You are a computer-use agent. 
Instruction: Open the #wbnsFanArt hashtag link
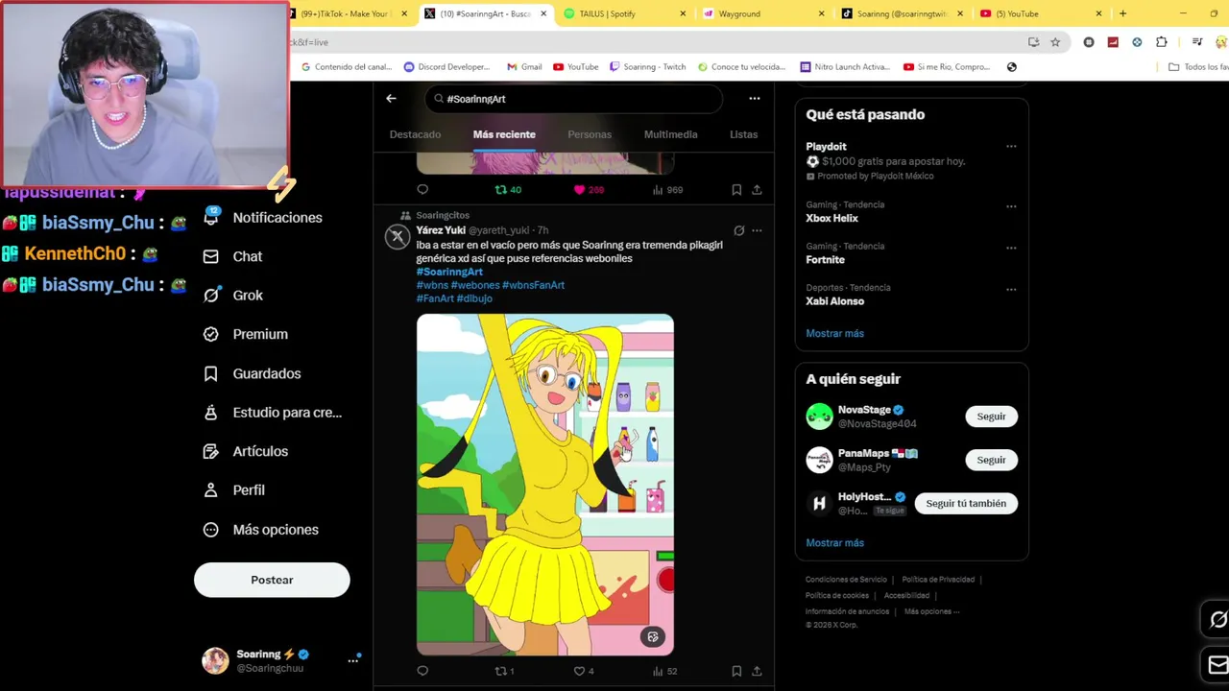point(533,285)
